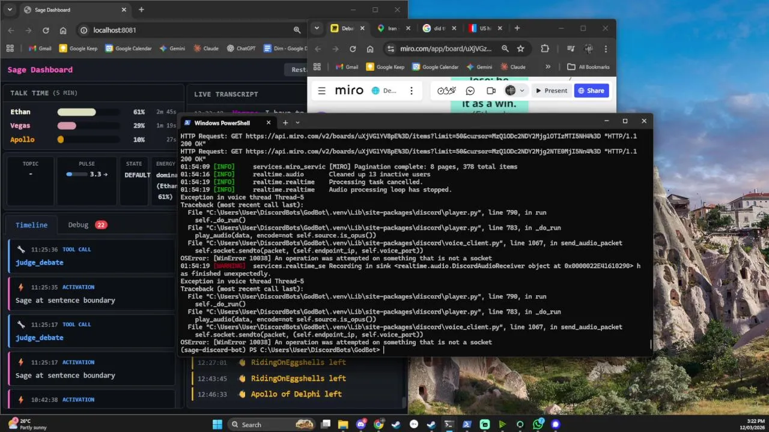Open ChatGPT bookmark in Sage Dashboard window
The height and width of the screenshot is (432, 769).
241,49
